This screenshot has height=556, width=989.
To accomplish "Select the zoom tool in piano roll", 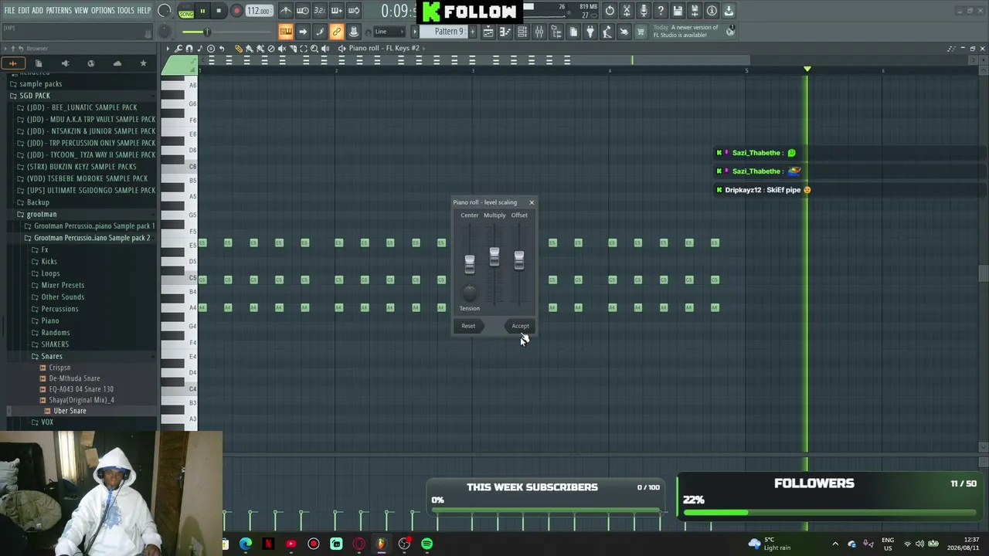I will click(x=314, y=49).
